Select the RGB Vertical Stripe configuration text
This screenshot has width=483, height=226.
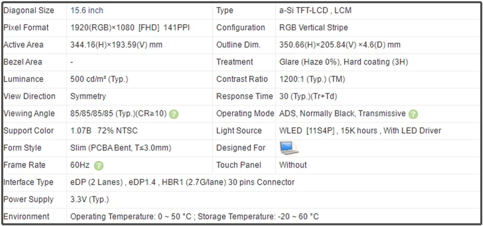[313, 27]
